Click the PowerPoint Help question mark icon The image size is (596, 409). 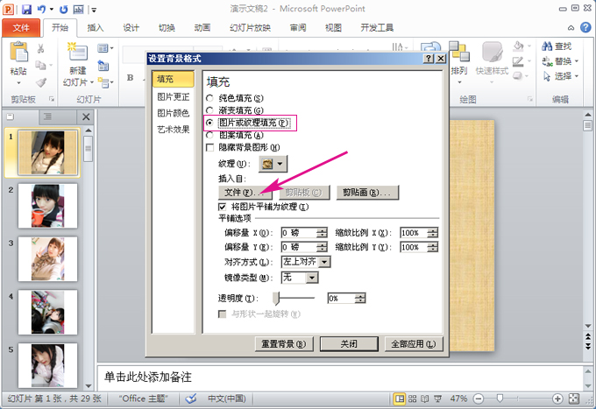click(585, 27)
